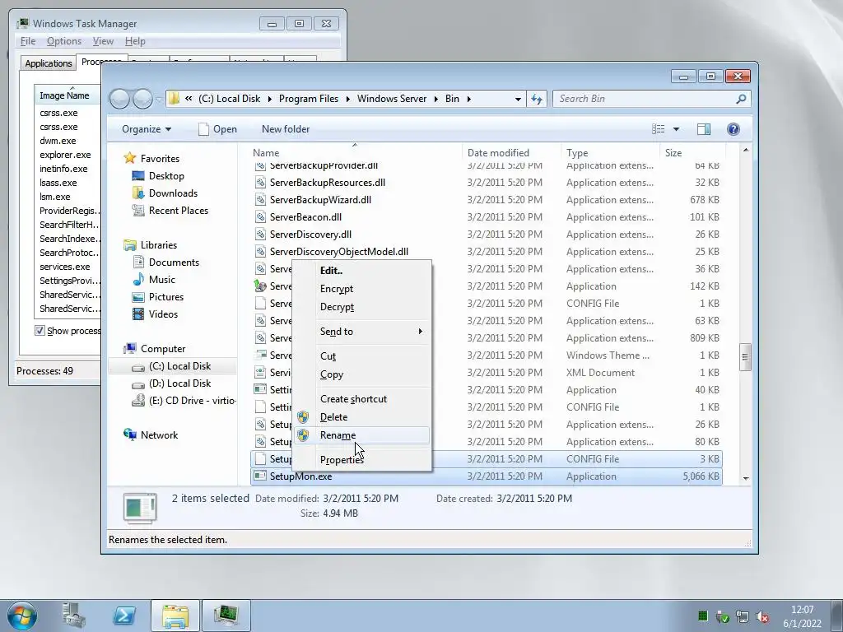This screenshot has height=632, width=843.
Task: Click the refresh button beside address bar
Action: click(537, 99)
